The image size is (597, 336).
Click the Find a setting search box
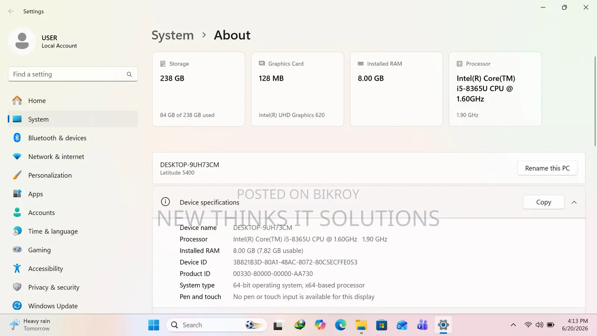pyautogui.click(x=73, y=74)
